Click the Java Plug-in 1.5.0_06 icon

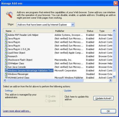6,49
